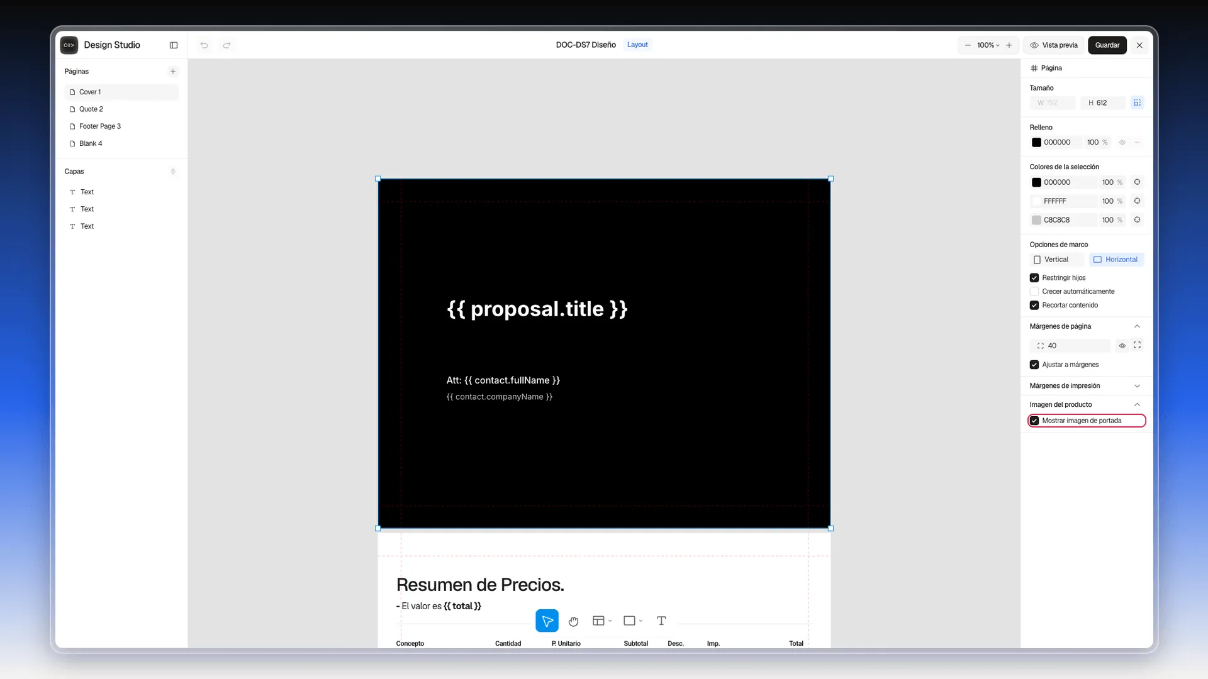Click the size lock aspect icon
1208x679 pixels.
[x=1137, y=103]
